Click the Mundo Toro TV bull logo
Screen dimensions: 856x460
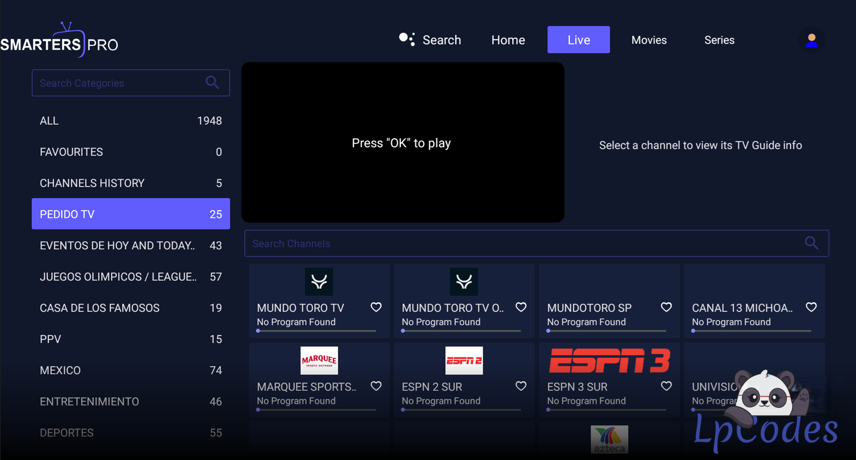point(319,282)
